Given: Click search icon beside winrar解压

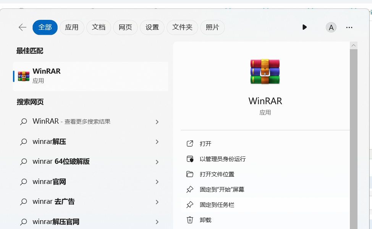Looking at the screenshot, I should click(23, 142).
